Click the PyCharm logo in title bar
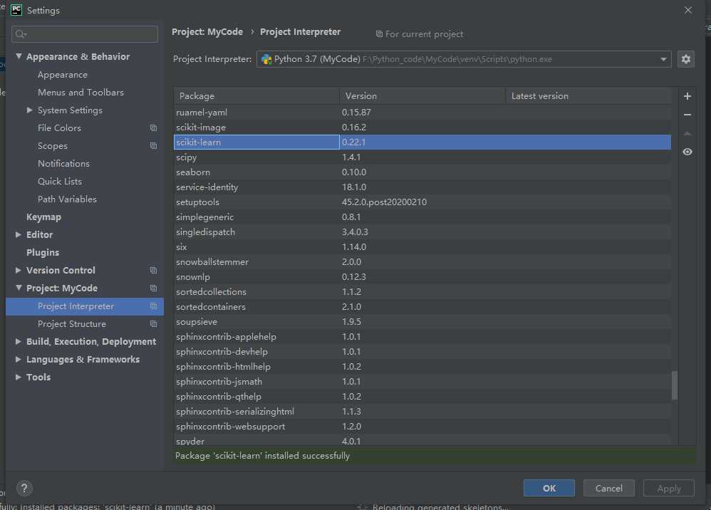This screenshot has height=510, width=711. pyautogui.click(x=16, y=10)
